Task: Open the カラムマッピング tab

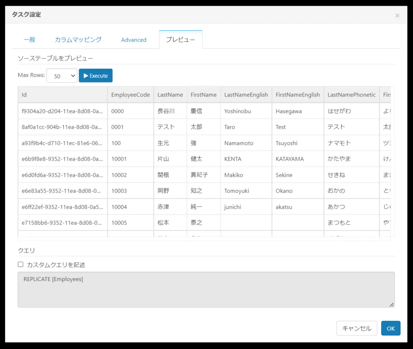Action: (78, 39)
